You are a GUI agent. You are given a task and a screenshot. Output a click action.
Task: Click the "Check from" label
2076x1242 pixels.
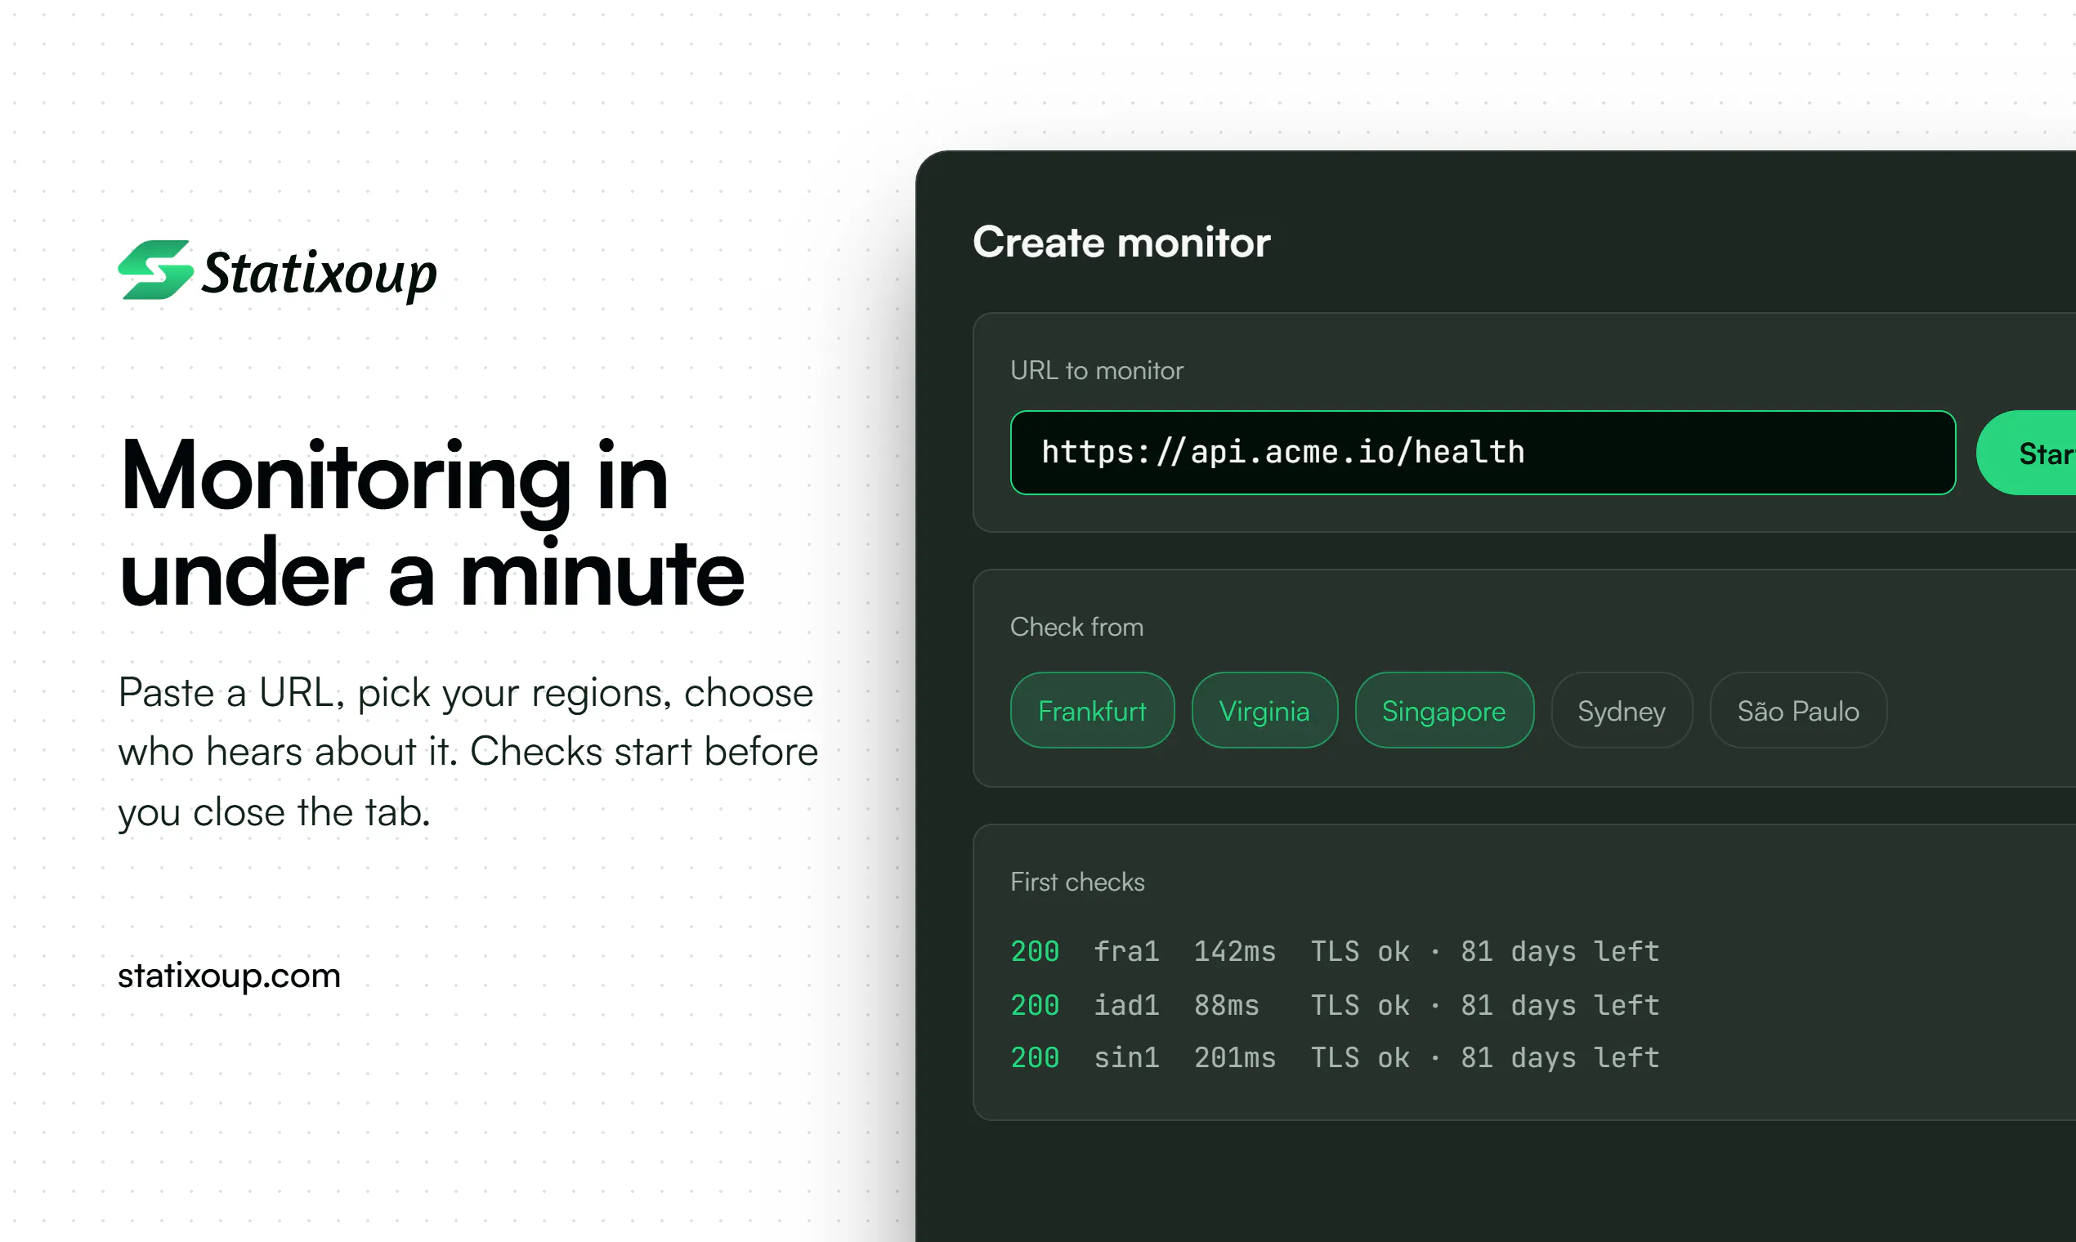tap(1076, 627)
